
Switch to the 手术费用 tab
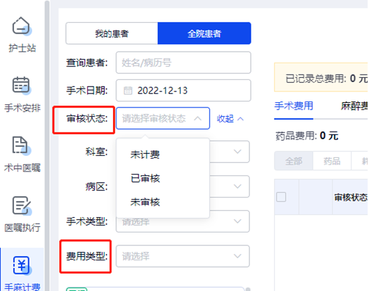[294, 106]
